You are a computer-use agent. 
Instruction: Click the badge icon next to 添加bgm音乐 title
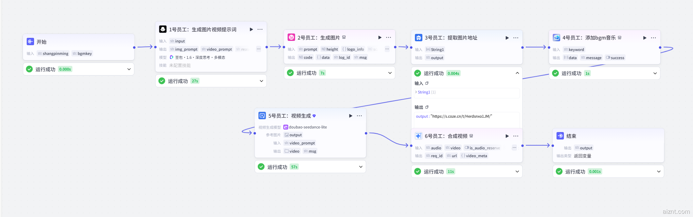tap(620, 38)
